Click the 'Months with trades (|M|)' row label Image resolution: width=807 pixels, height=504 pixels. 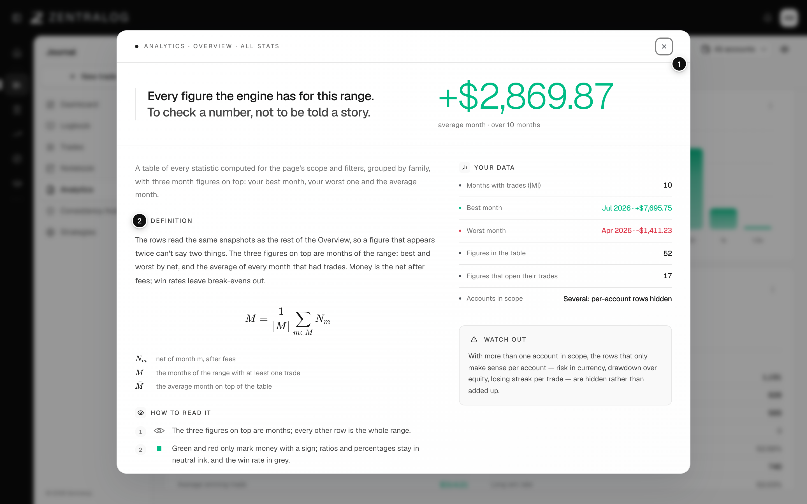[504, 185]
